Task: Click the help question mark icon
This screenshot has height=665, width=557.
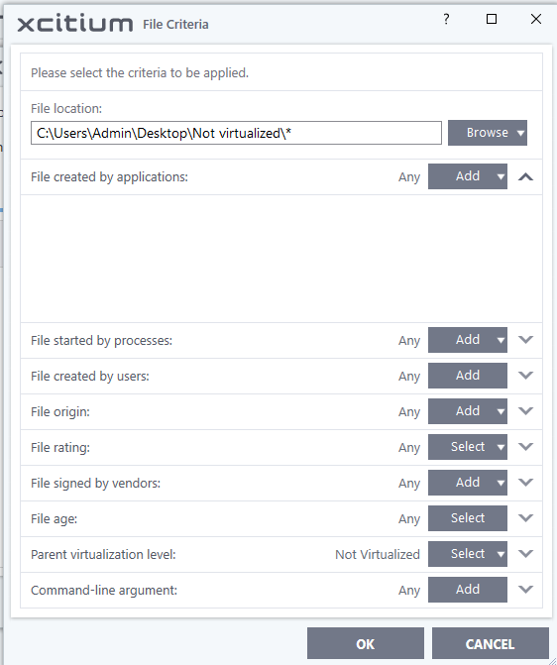Action: [446, 19]
